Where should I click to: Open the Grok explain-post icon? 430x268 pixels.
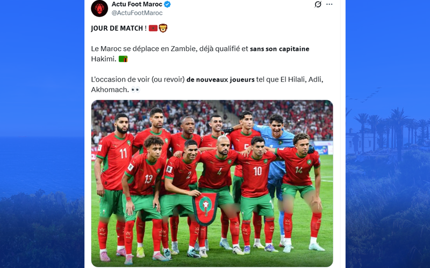[318, 4]
